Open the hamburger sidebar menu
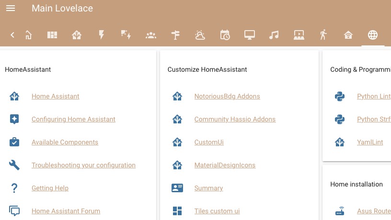The width and height of the screenshot is (391, 220). (x=11, y=8)
